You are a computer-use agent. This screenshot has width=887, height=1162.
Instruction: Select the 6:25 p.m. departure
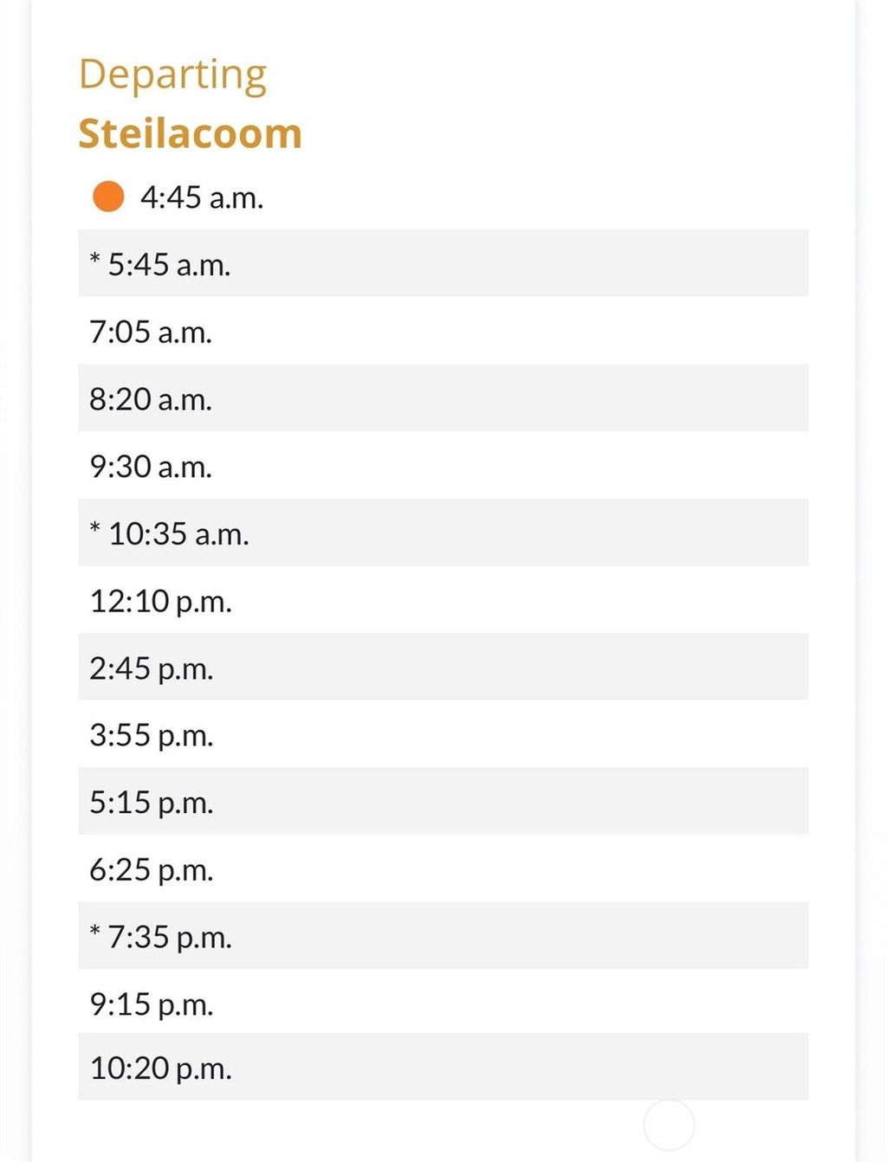pyautogui.click(x=151, y=869)
